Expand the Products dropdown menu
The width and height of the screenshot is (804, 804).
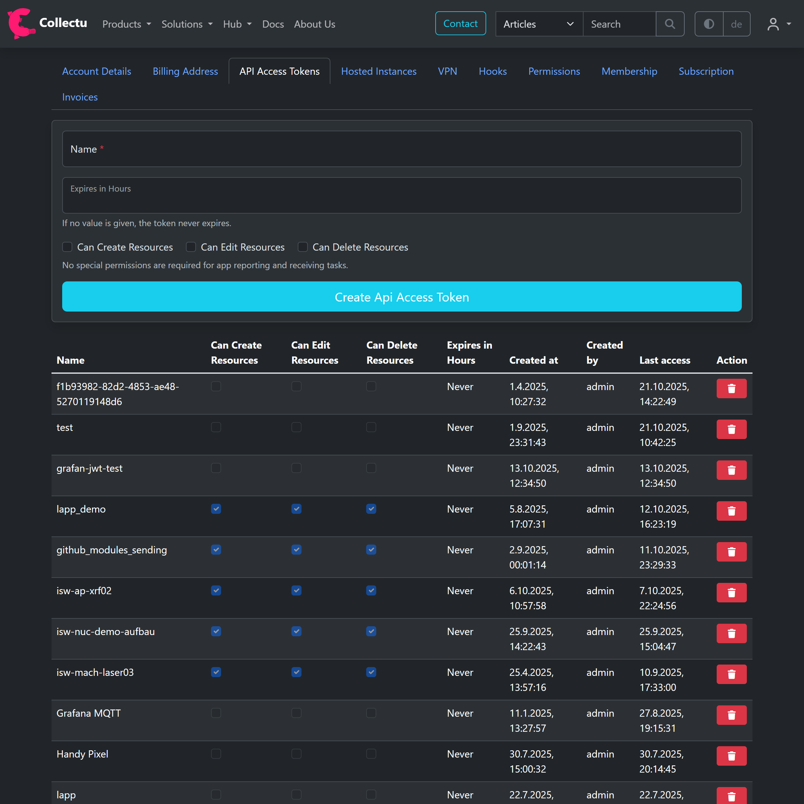coord(127,24)
